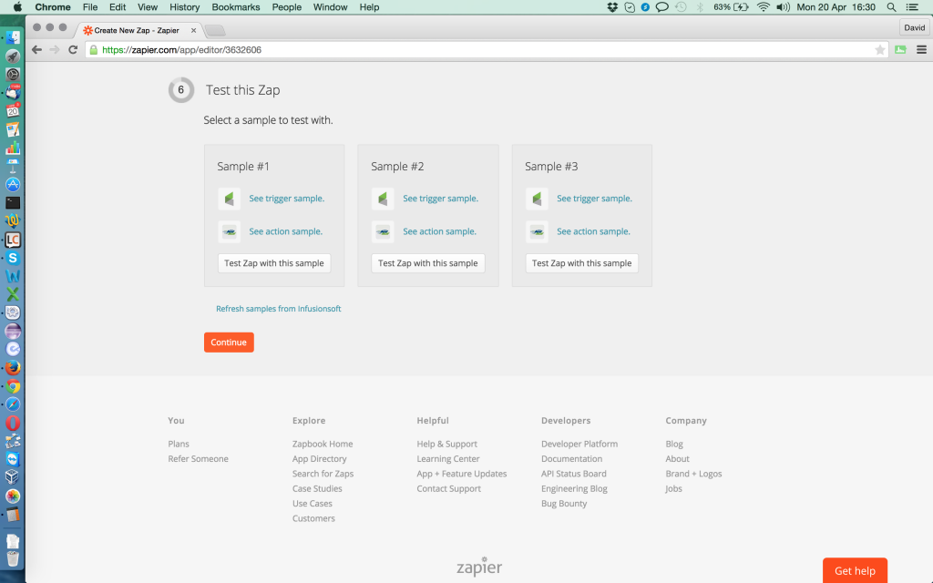
Task: Open the App Directory footer link
Action: tap(320, 459)
